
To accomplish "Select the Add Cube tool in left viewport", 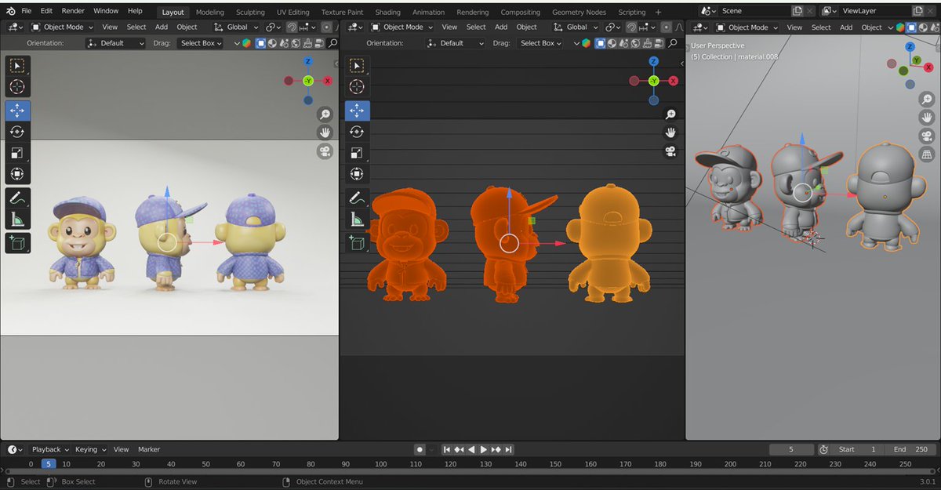I will click(x=17, y=243).
